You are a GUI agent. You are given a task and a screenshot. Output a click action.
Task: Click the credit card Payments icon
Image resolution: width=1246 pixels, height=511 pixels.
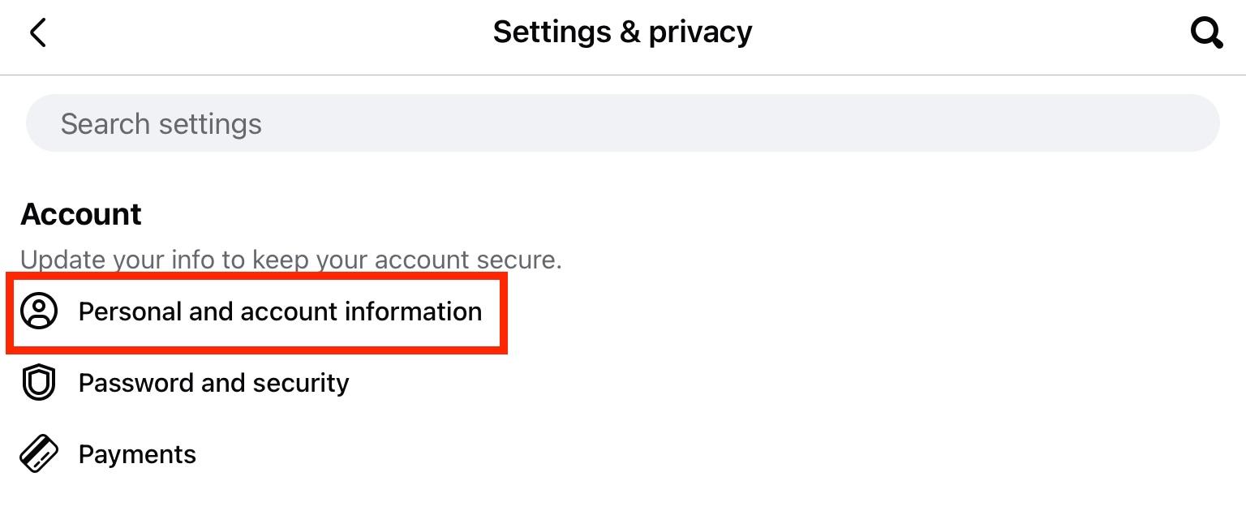(39, 454)
